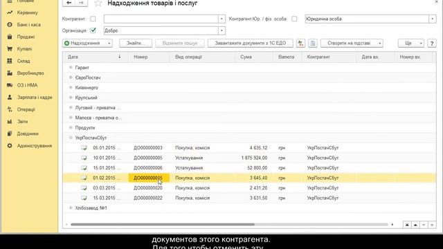Click the Адміністрування gear icon
The height and width of the screenshot is (249, 443).
point(10,146)
